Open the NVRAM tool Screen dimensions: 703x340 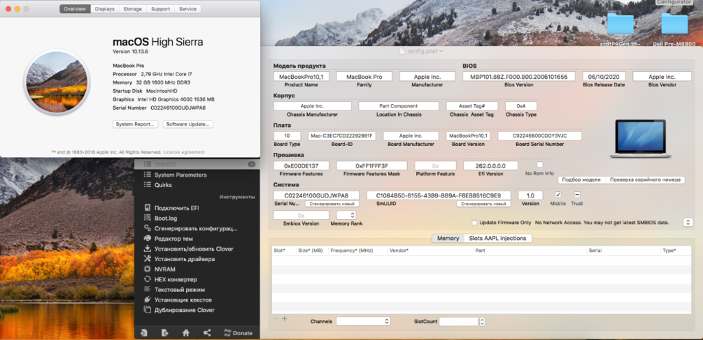[165, 269]
